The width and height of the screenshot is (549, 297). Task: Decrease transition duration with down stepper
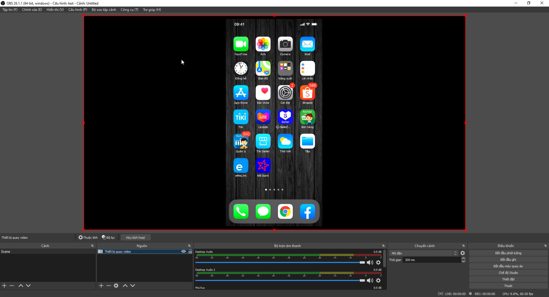coord(464,261)
